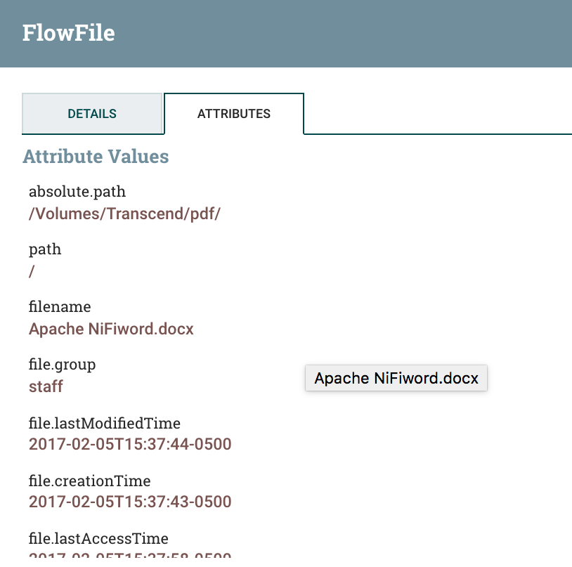Click the Attribute Values heading
Screen dimensions: 572x567
[x=96, y=156]
